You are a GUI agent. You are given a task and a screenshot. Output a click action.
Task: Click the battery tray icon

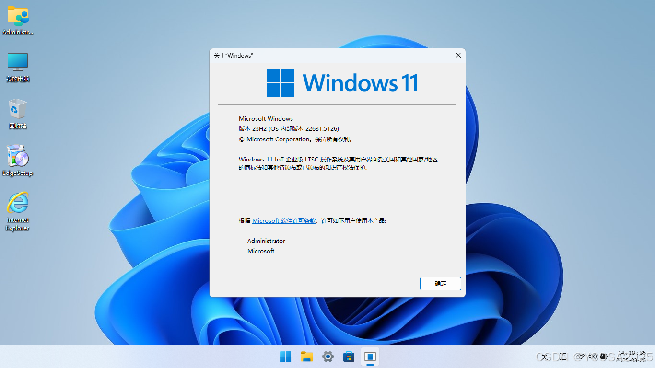pyautogui.click(x=605, y=356)
